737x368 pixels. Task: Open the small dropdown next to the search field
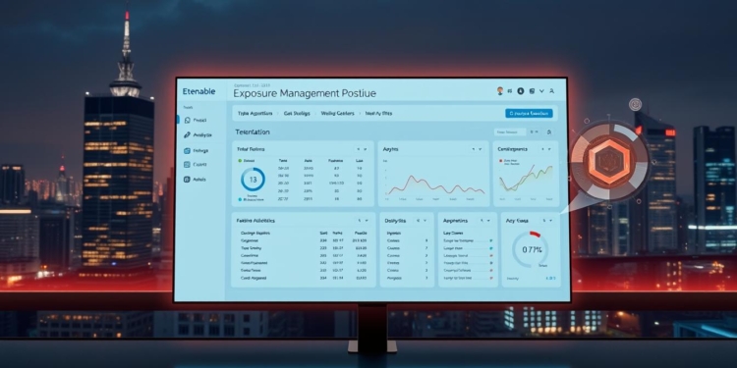(x=535, y=132)
